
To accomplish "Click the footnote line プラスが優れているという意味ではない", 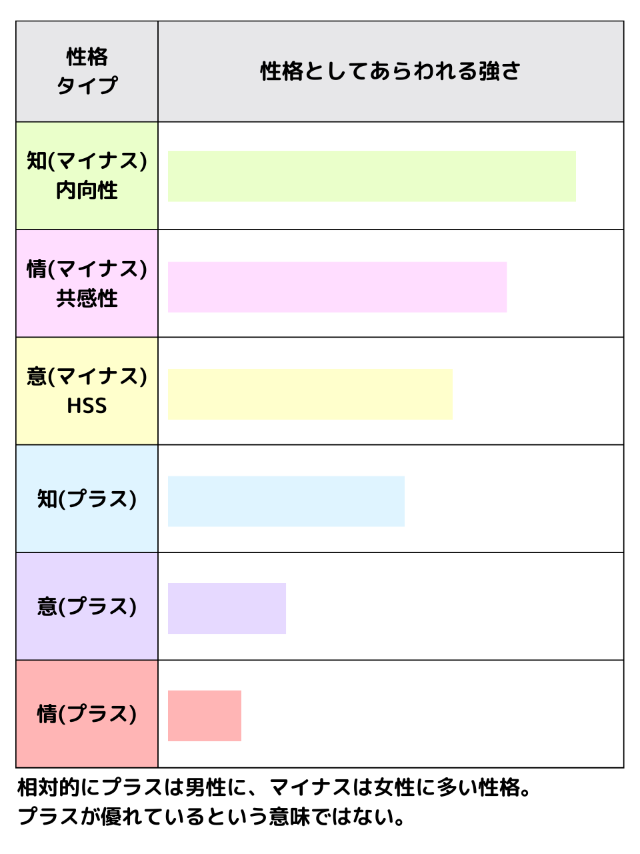I will 212,816.
